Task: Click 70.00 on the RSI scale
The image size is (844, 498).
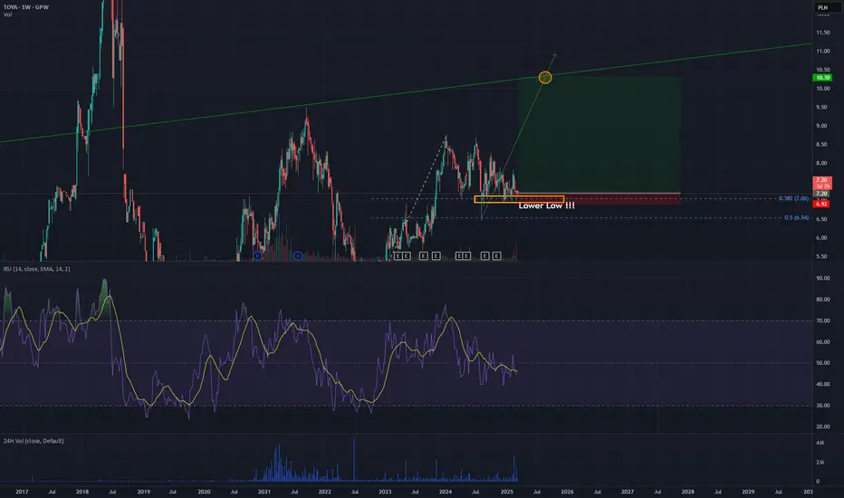Action: pos(823,321)
